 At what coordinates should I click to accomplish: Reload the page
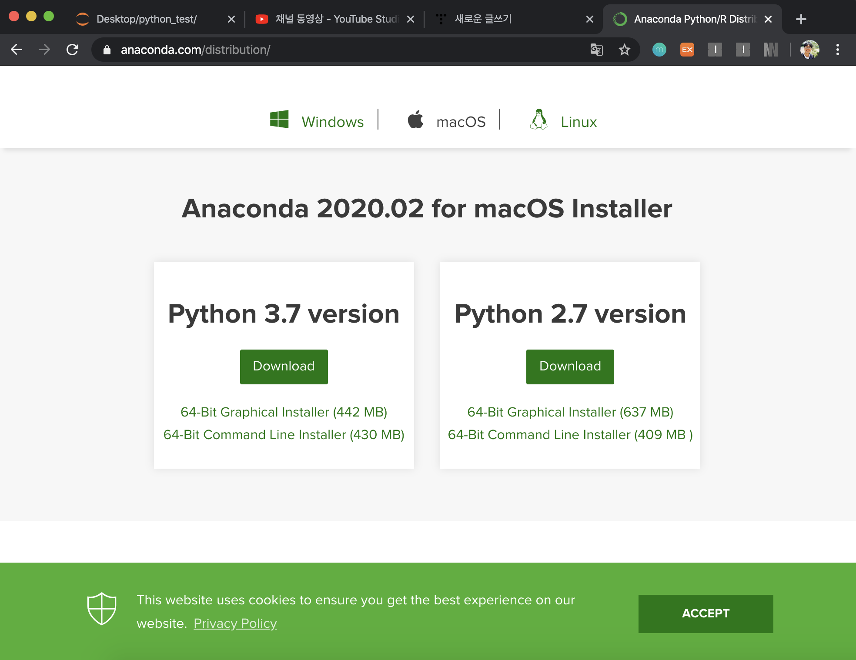click(x=73, y=50)
